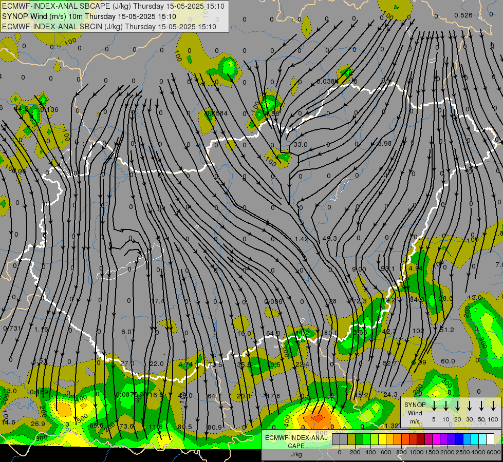Click the 20 m/s wind arrow in legend

[x=457, y=406]
